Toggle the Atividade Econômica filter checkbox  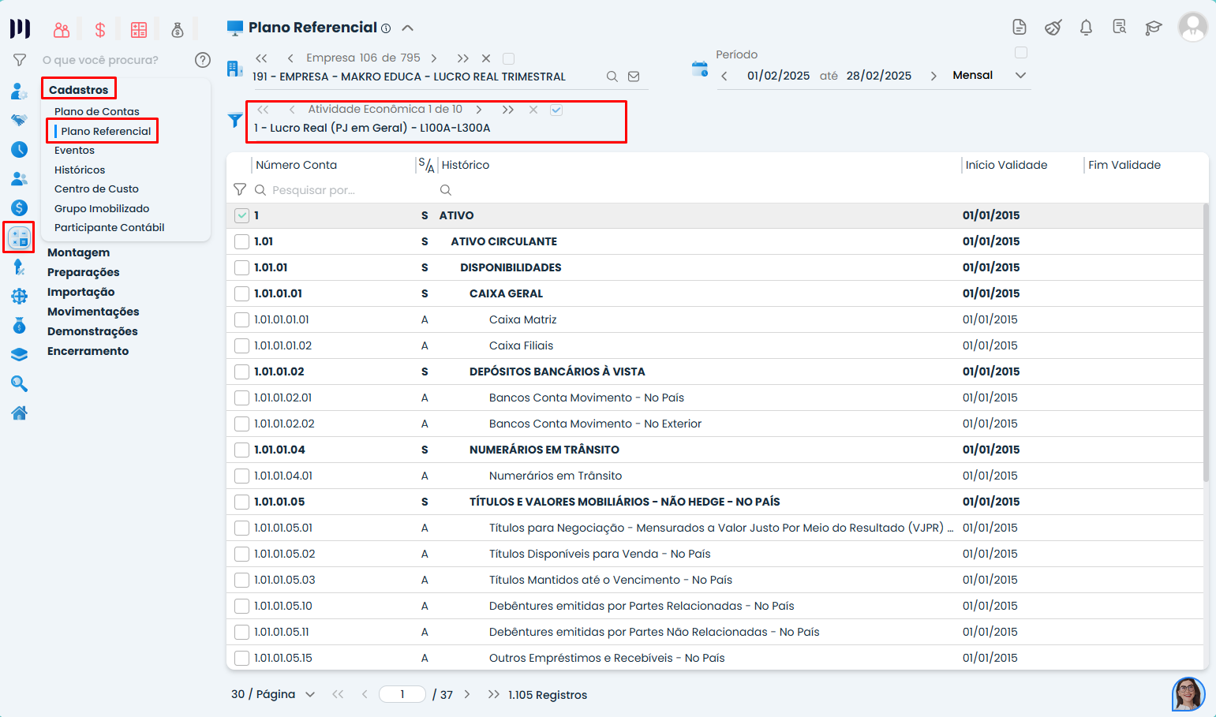click(x=556, y=110)
